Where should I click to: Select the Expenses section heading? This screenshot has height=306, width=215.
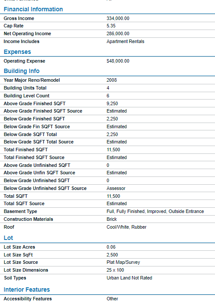coord(17,52)
